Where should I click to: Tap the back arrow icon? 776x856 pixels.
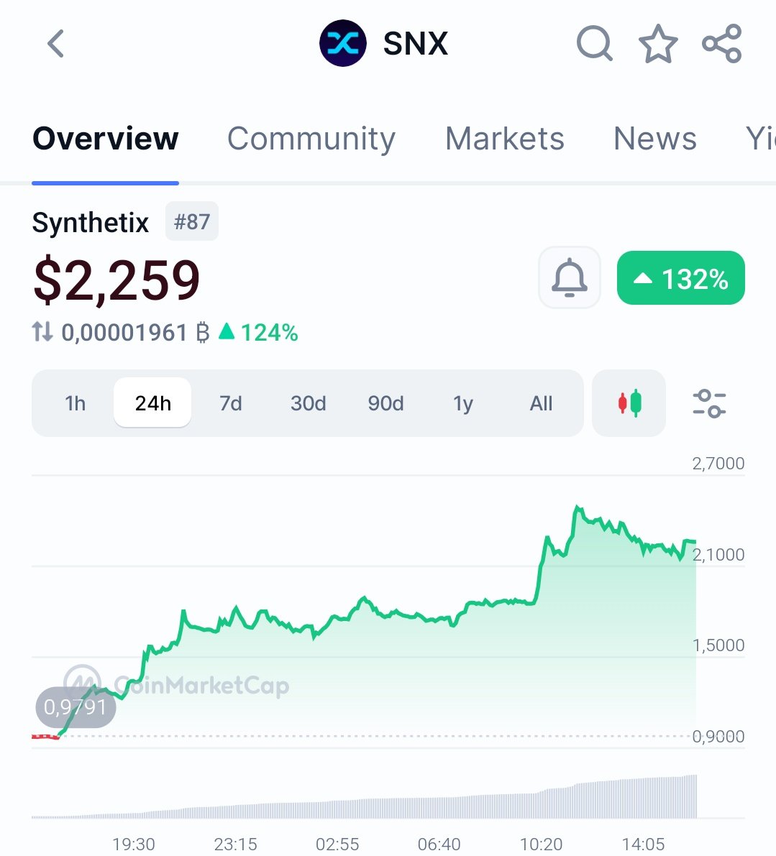55,43
